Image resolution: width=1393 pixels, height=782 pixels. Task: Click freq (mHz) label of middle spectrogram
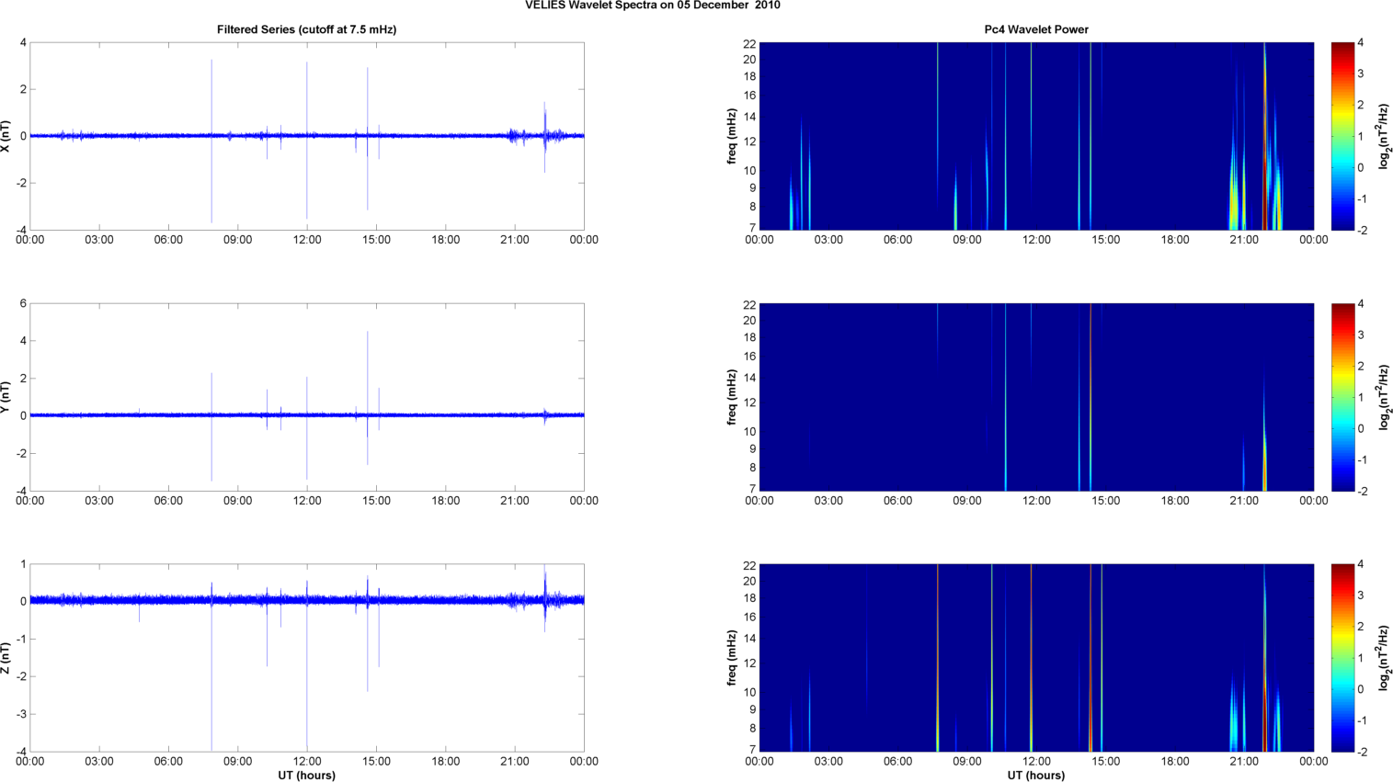[732, 397]
